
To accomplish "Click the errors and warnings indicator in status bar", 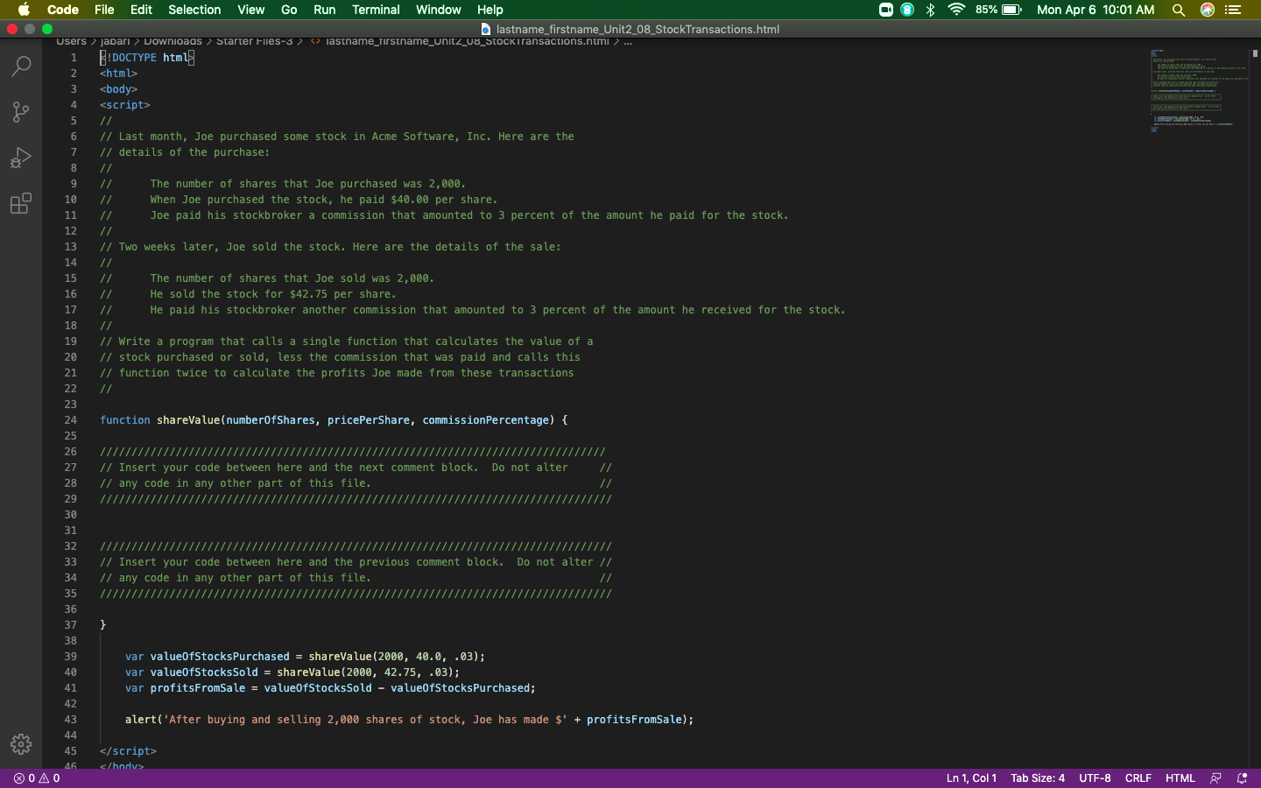I will point(37,778).
